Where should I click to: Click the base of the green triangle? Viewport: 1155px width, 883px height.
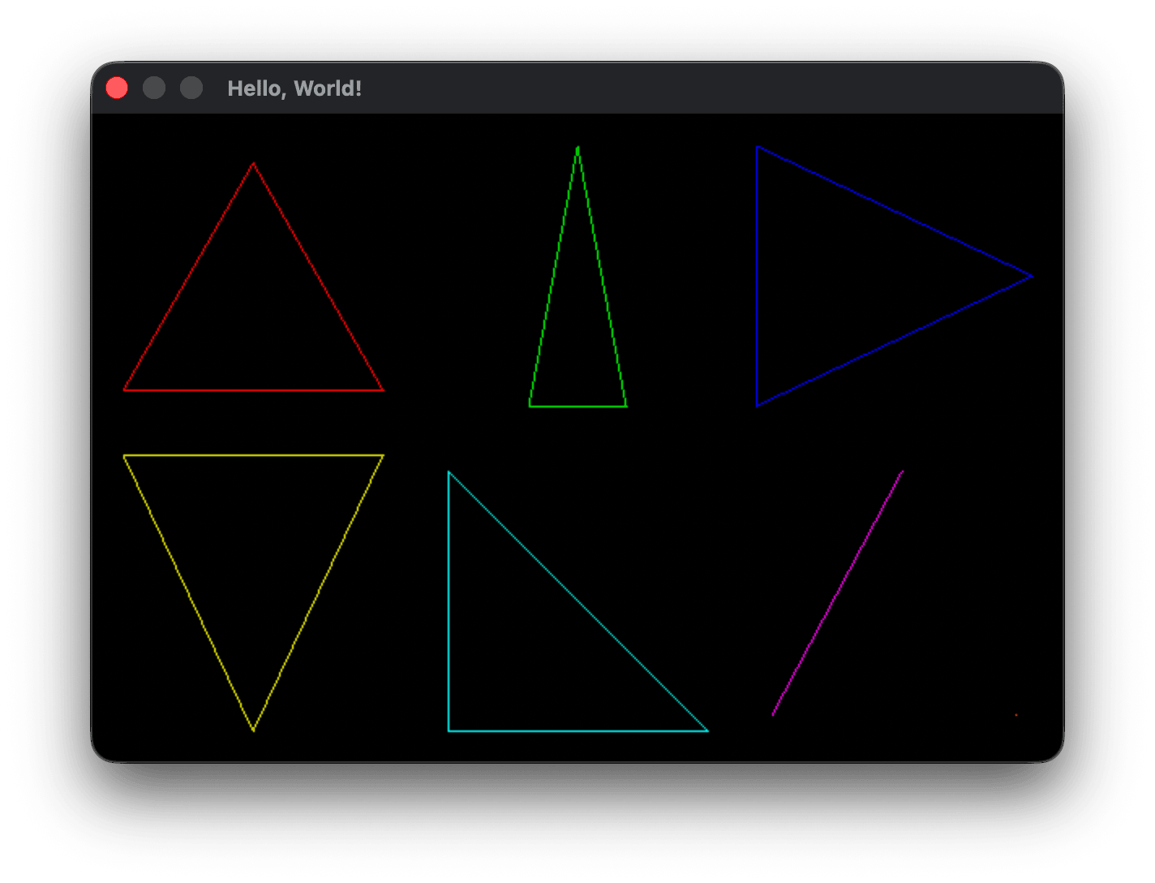(578, 405)
